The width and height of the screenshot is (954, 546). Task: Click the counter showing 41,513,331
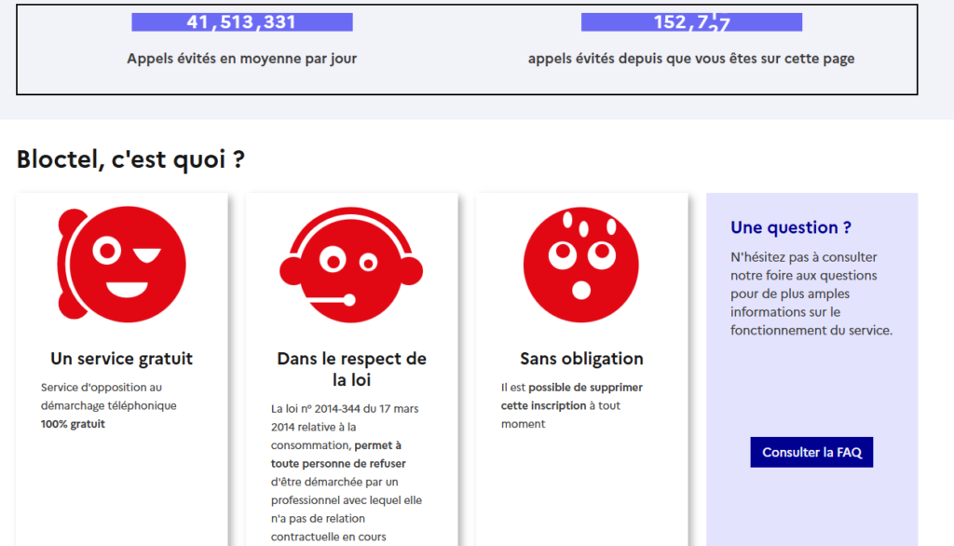[242, 20]
